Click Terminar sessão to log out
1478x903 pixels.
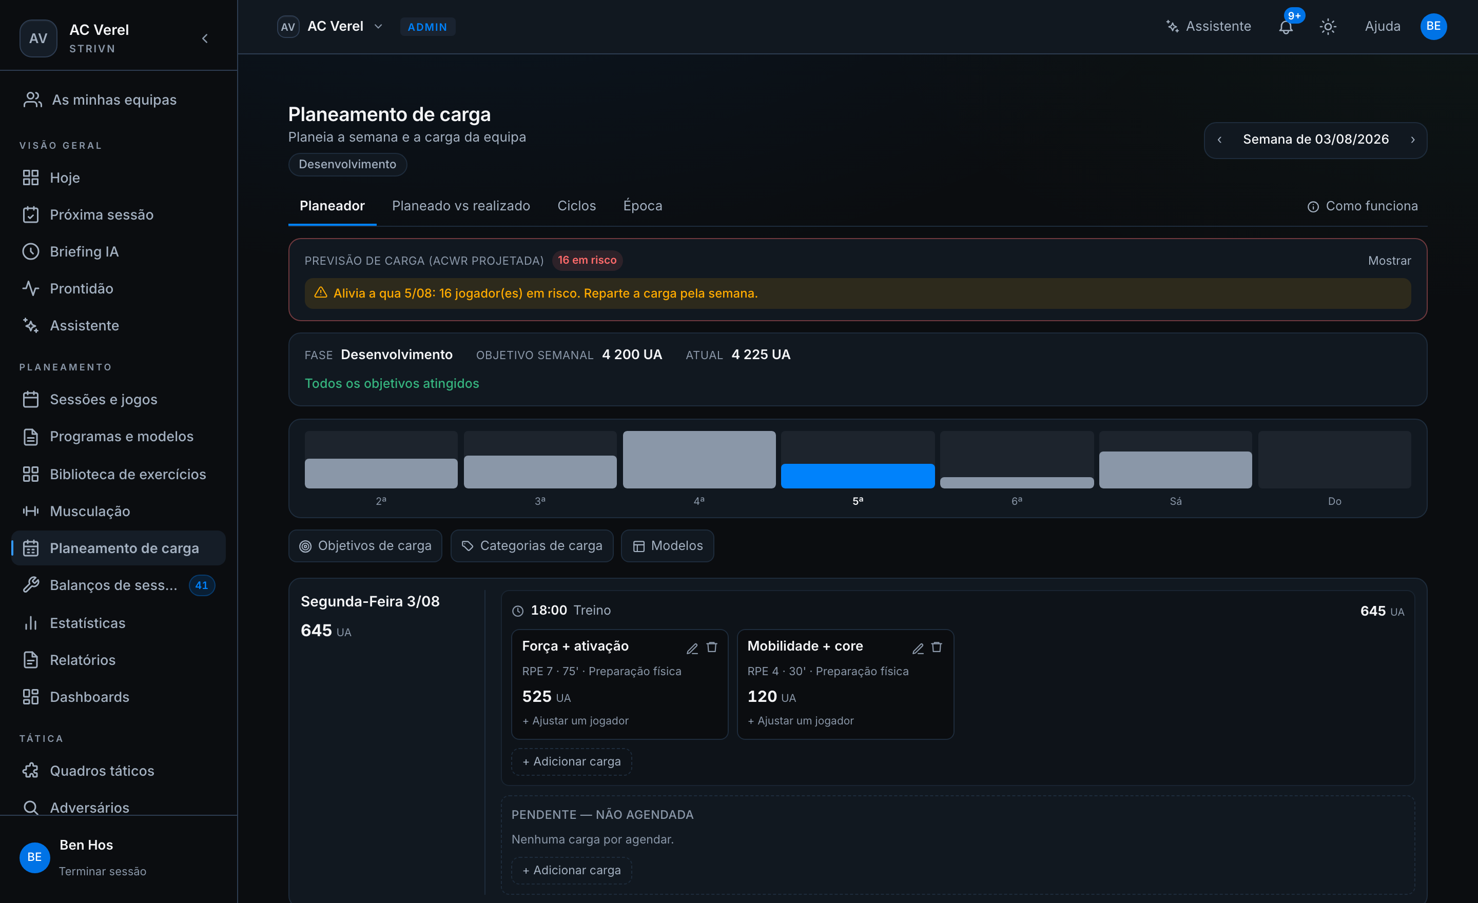103,872
